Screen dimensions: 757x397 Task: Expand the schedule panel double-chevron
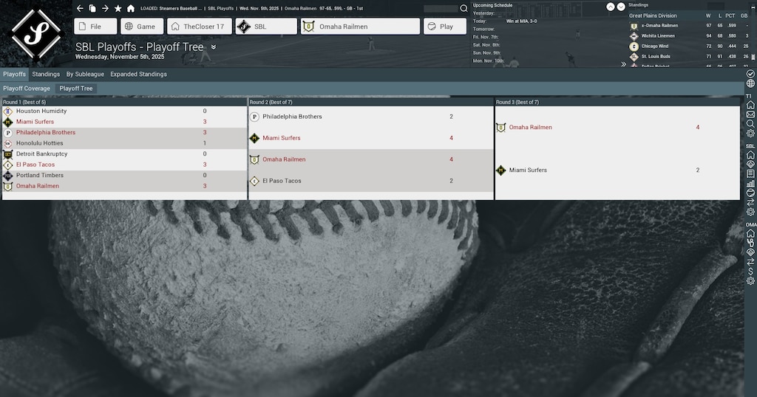pyautogui.click(x=623, y=63)
